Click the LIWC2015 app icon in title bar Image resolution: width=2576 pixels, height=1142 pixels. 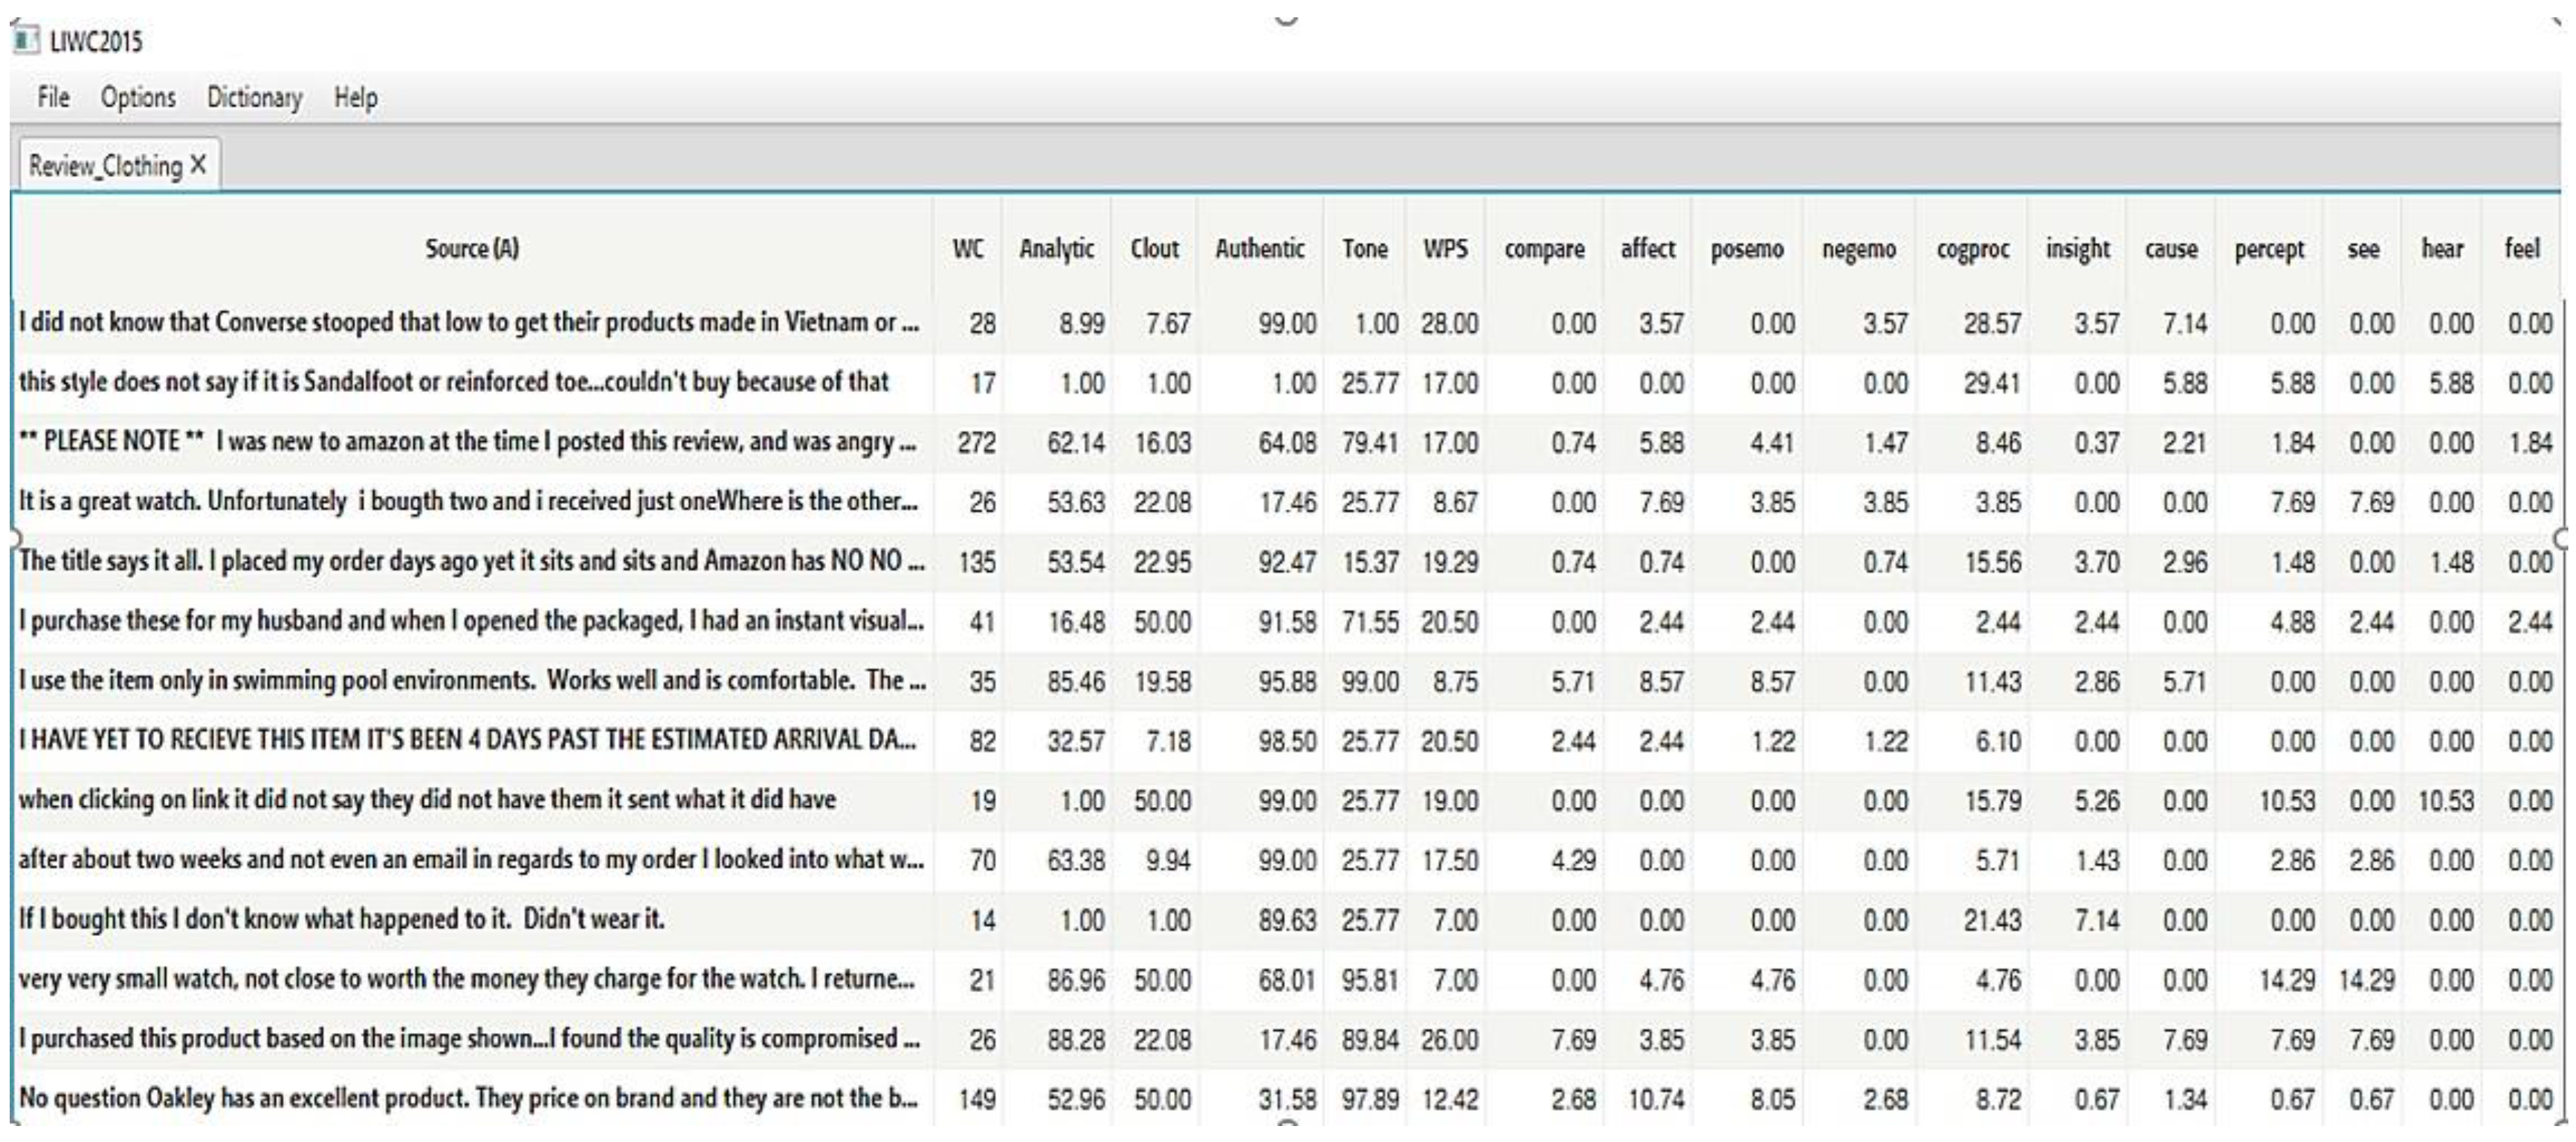pyautogui.click(x=27, y=41)
